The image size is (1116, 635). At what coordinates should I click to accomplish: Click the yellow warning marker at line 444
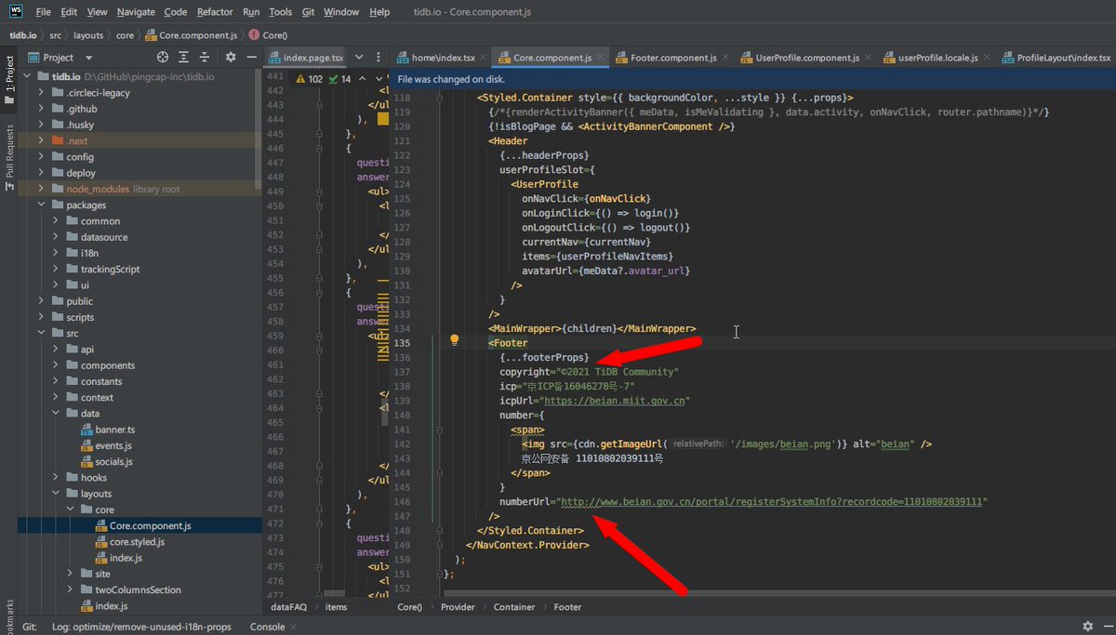pos(383,119)
